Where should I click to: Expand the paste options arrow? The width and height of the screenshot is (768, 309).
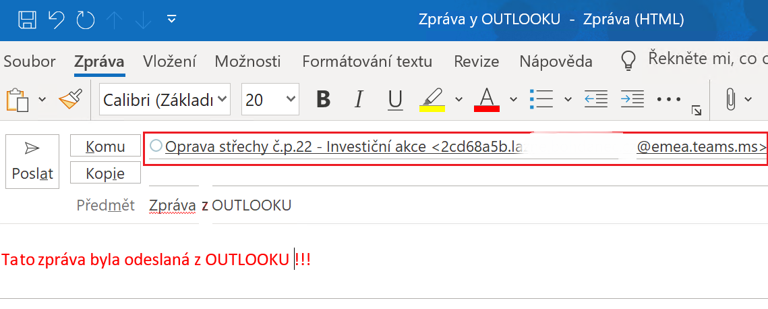[x=42, y=99]
